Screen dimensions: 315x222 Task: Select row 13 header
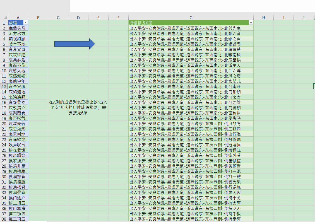(x=4, y=86)
